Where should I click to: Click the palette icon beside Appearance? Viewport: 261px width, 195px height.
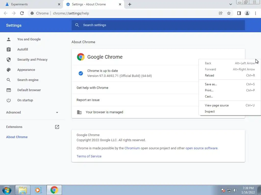9,70
